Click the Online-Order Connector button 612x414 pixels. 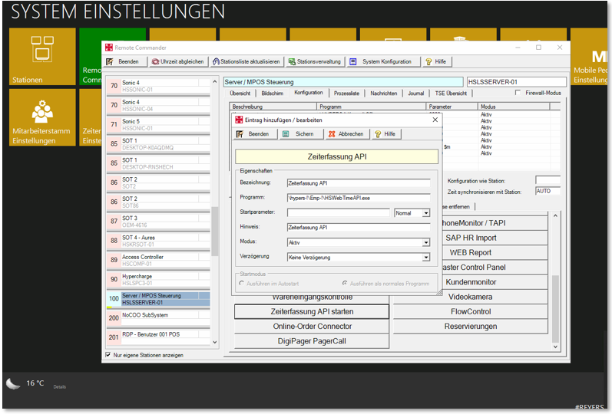(313, 326)
